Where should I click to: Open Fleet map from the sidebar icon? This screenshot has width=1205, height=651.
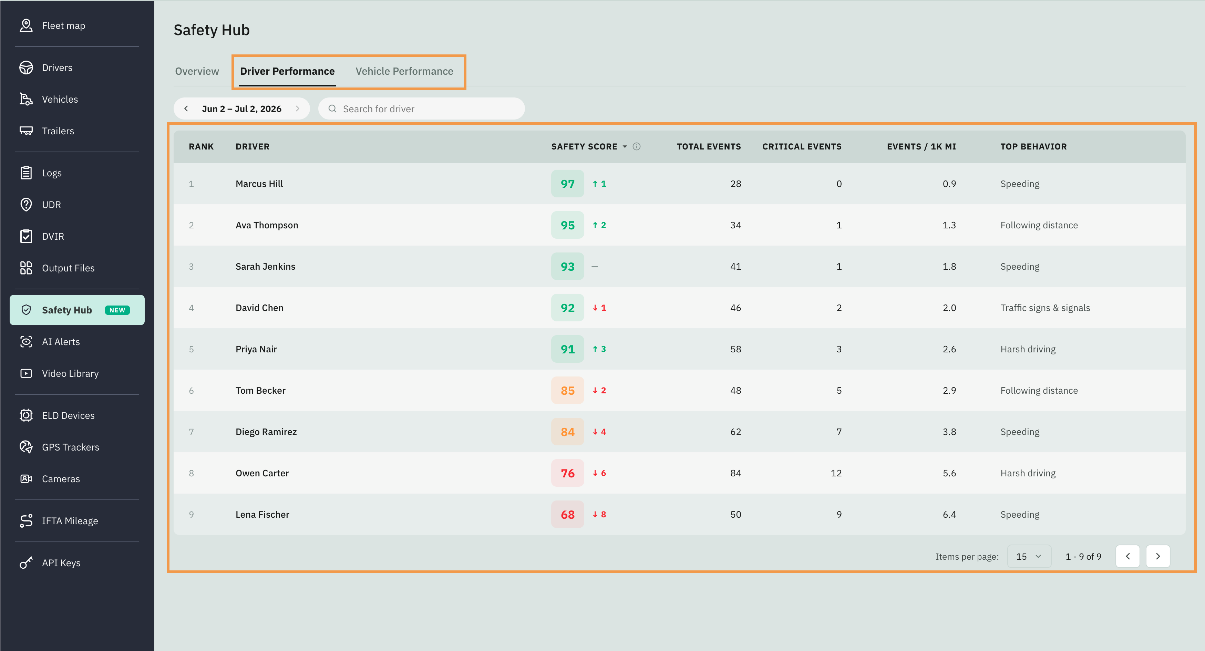pyautogui.click(x=26, y=25)
